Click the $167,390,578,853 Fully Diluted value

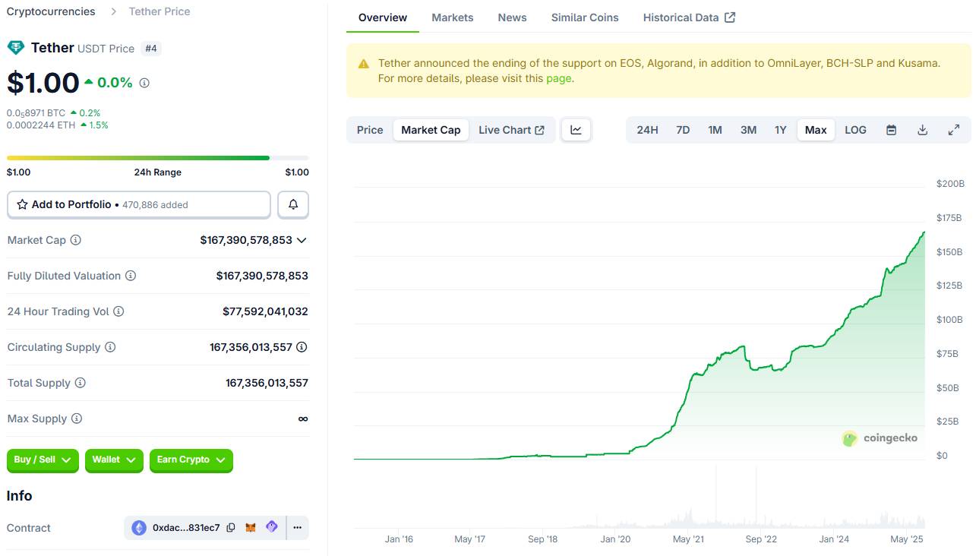point(262,276)
